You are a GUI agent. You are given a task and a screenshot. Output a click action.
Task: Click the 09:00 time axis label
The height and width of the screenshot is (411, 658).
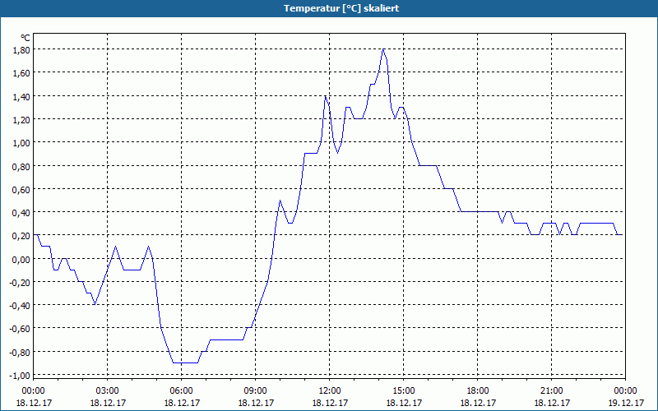(x=256, y=391)
